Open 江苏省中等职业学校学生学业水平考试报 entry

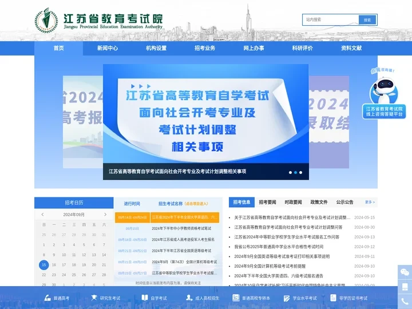coord(184,273)
